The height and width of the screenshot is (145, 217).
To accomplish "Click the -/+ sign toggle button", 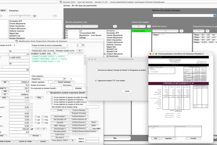I will (38, 129).
